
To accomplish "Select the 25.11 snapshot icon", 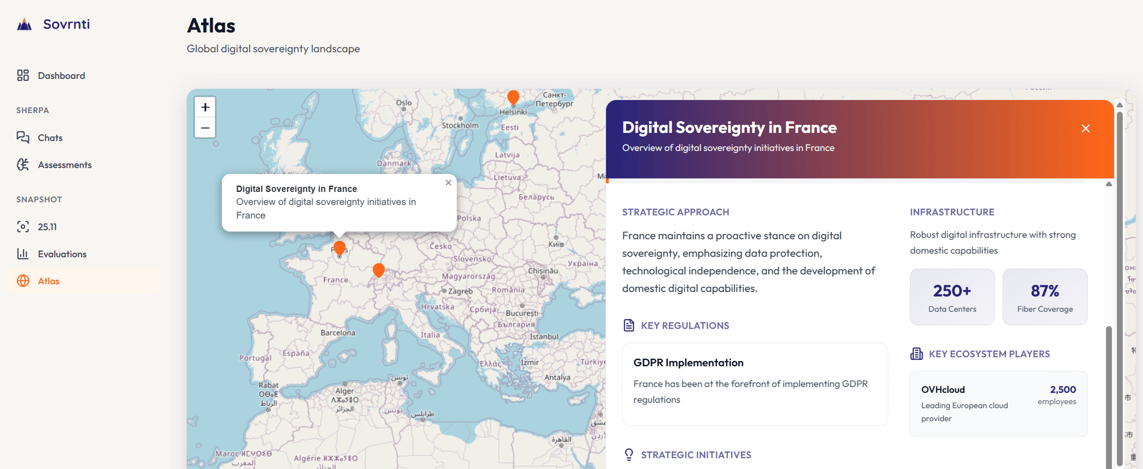I will pyautogui.click(x=23, y=227).
